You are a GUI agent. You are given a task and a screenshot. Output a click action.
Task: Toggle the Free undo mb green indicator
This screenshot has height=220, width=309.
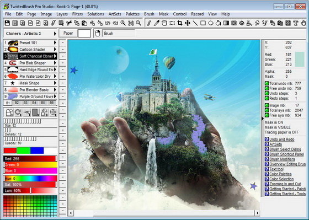(267, 88)
